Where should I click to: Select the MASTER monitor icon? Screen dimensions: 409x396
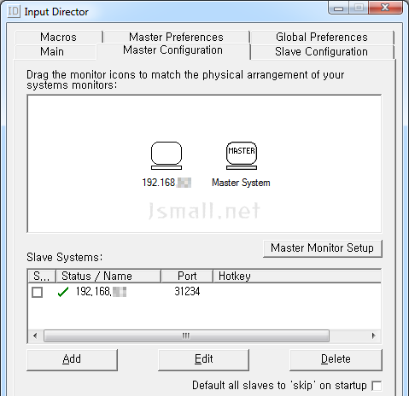[242, 155]
